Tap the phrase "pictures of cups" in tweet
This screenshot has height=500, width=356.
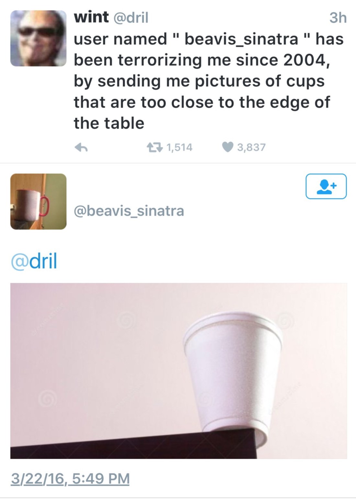(260, 81)
